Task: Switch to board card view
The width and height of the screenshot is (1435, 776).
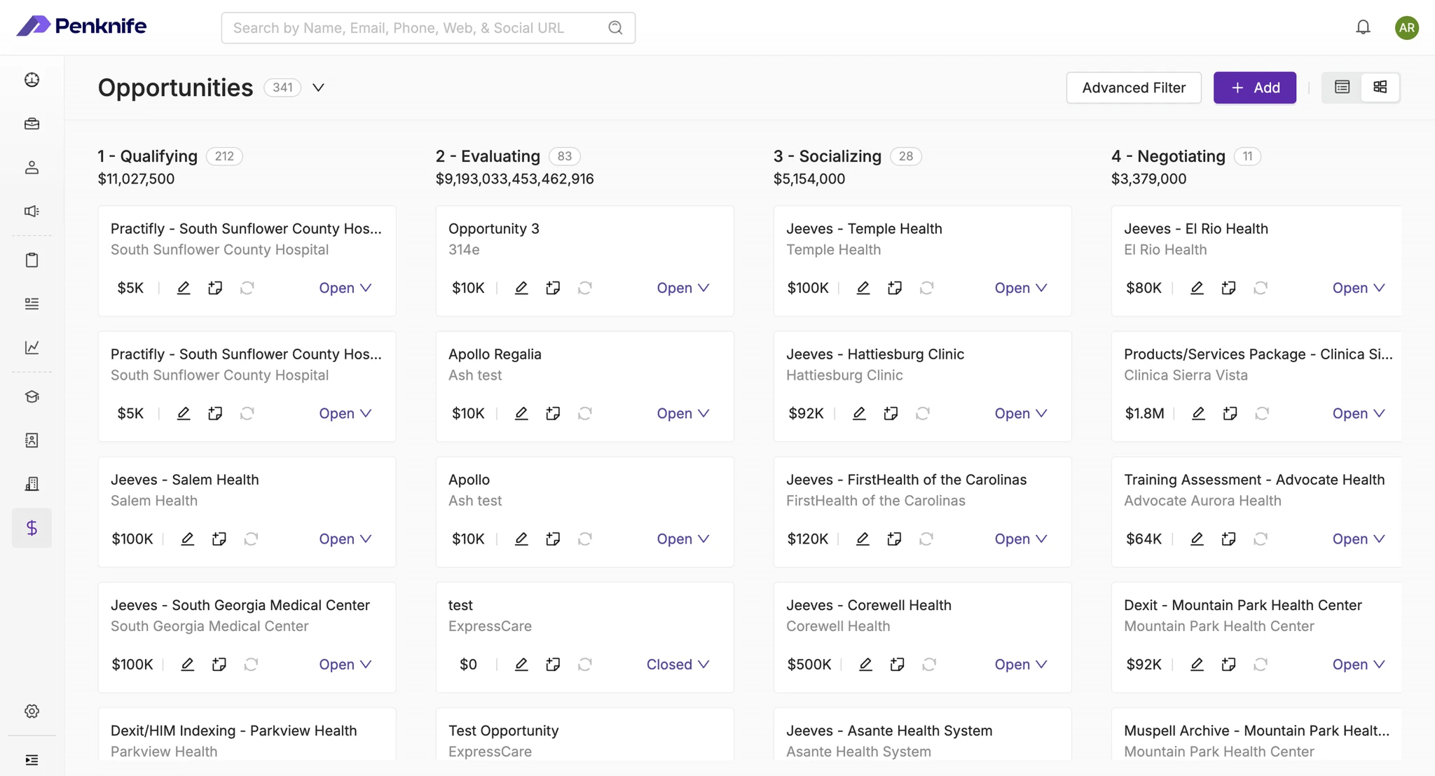Action: [1380, 87]
